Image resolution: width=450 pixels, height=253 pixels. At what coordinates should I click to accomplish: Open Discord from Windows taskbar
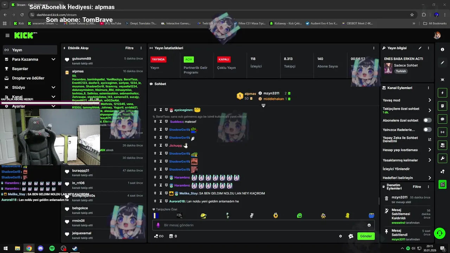tap(40, 248)
